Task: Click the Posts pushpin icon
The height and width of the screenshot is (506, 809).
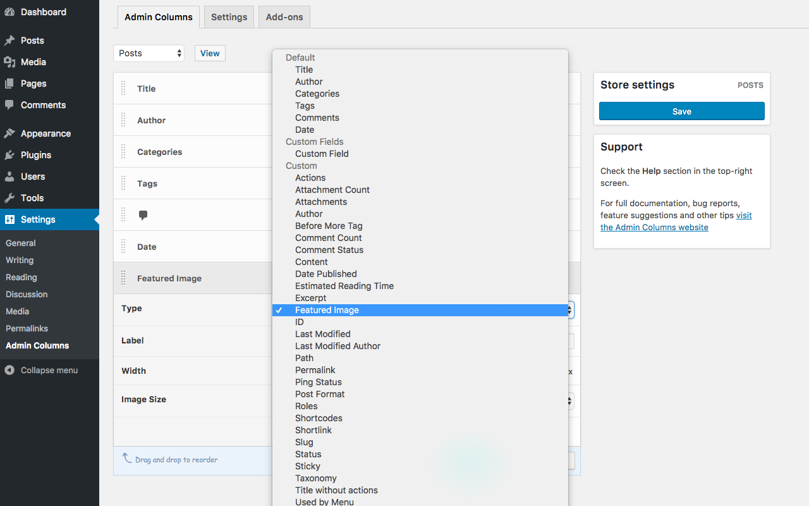Action: [x=9, y=40]
